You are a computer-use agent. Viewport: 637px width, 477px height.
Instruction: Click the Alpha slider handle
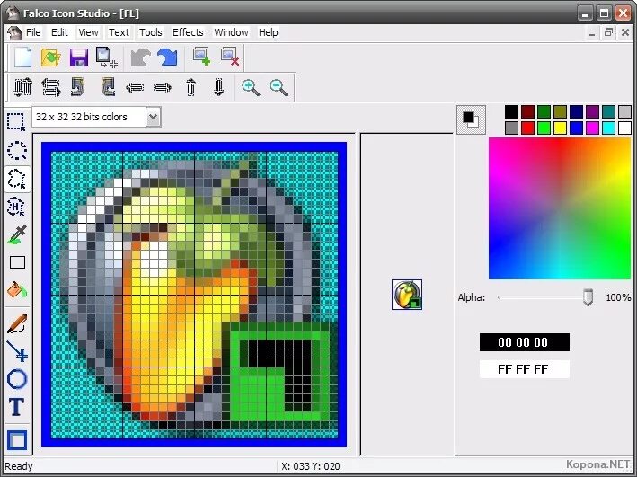[588, 297]
